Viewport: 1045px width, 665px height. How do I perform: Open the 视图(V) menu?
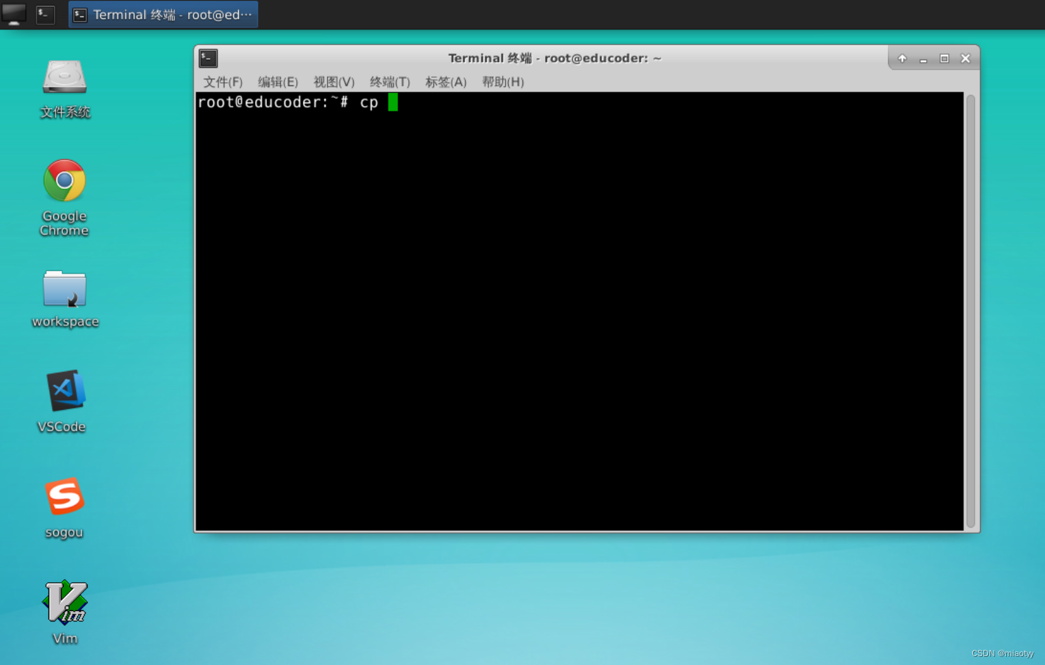(334, 82)
